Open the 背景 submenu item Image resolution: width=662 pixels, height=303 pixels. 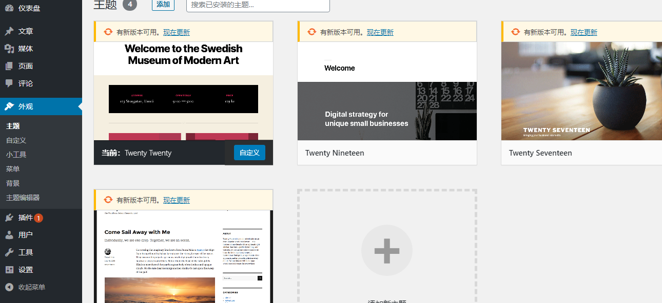pos(17,183)
